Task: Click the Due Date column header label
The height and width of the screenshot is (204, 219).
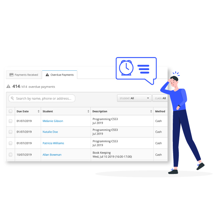Action: tap(23, 111)
